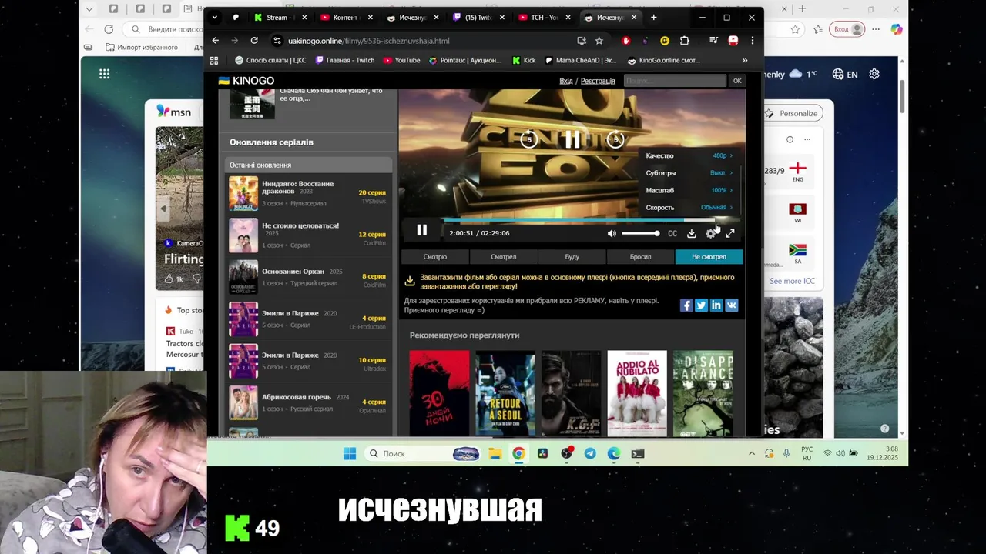Mark the film as Буду
Screen dimensions: 986x554
[572, 257]
